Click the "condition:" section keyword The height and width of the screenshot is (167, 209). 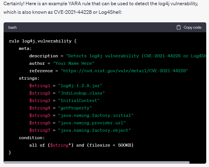pyautogui.click(x=32, y=138)
